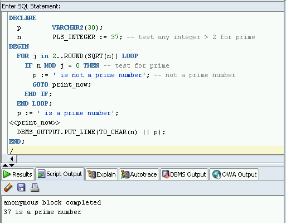
Task: Switch to the Results tab
Action: [18, 174]
